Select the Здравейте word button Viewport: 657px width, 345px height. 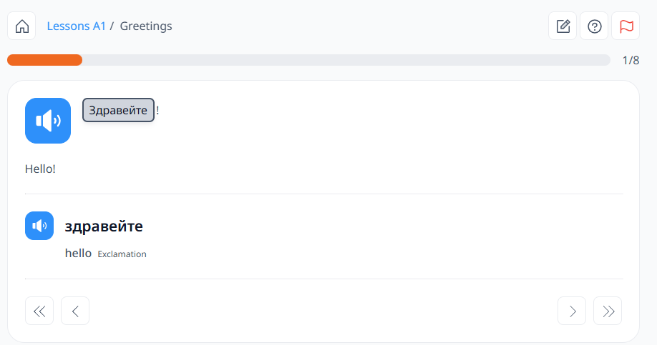[x=118, y=110]
